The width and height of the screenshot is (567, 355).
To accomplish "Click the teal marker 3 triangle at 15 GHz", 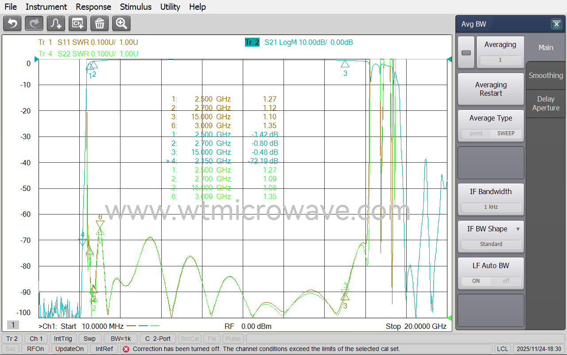I will 345,64.
